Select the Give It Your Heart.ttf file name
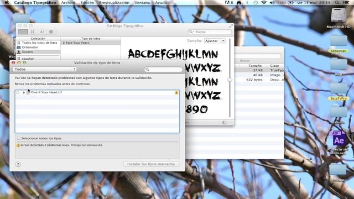The height and width of the screenshot is (199, 354). tap(46, 92)
